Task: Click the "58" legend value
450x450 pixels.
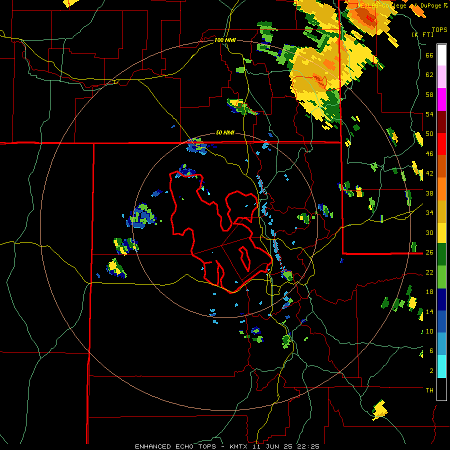Action: pos(429,94)
